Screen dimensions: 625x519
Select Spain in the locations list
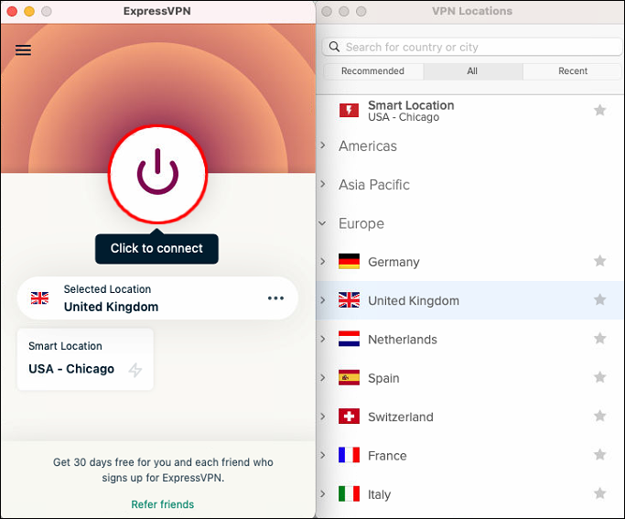click(470, 377)
